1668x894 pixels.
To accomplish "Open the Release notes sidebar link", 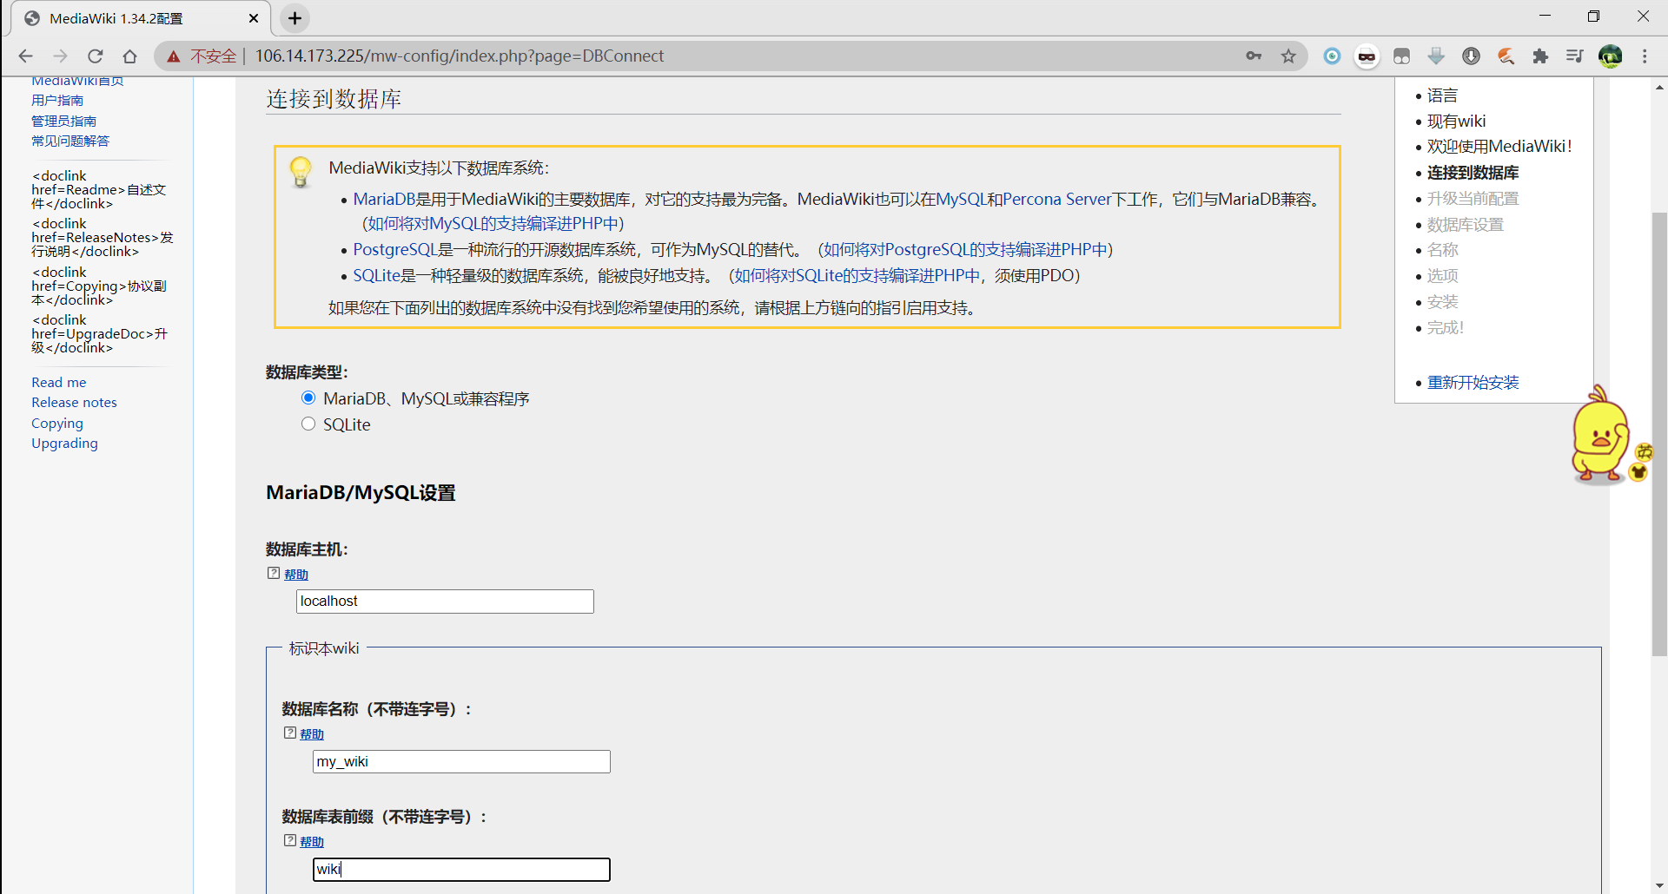I will (74, 403).
